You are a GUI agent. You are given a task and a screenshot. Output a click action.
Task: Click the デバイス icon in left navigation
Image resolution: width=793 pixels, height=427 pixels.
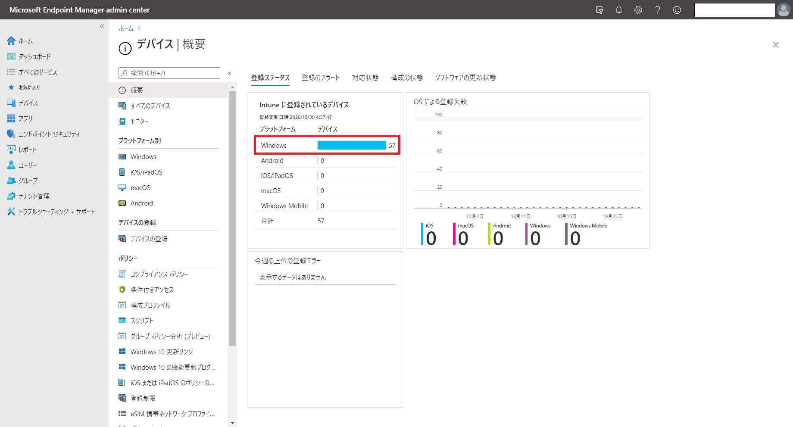(x=11, y=103)
